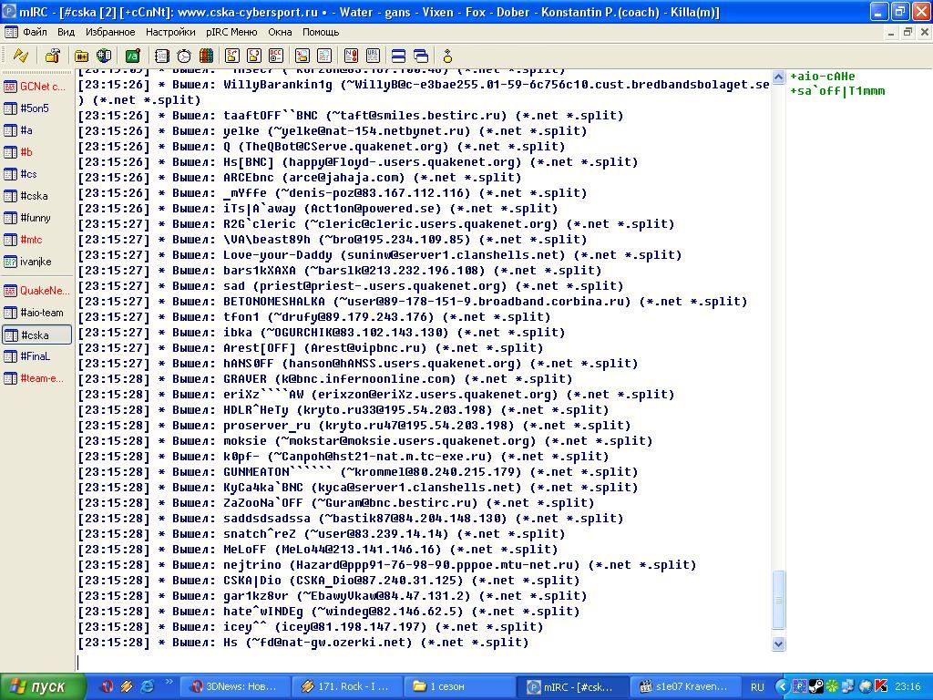Switch to the #team-e... channel
Screen dimensions: 933x700
click(x=36, y=378)
